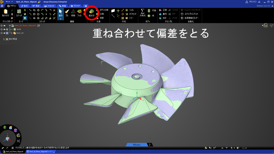The image size is (274, 154).
Task: Click the 組合せ (Combine) tool icon
Action: click(x=92, y=13)
